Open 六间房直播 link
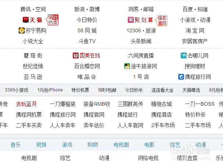223x166 pixels. [141, 55]
